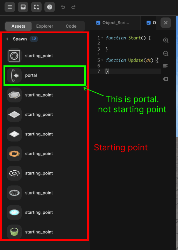Click the inbox tray icon in toolbar
This screenshot has height=250, width=178.
click(23, 7)
